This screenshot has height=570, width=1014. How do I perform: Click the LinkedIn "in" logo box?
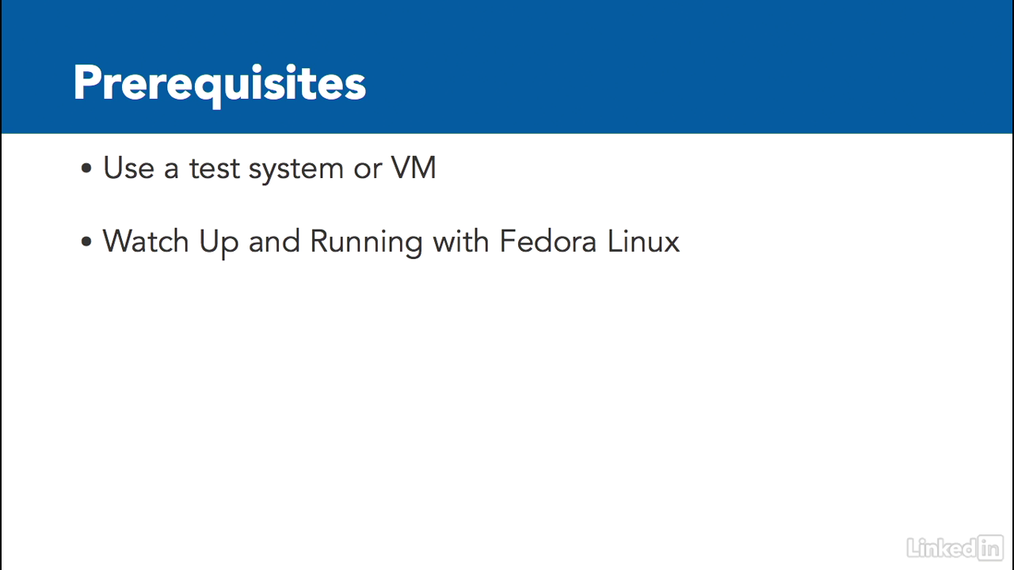[990, 546]
